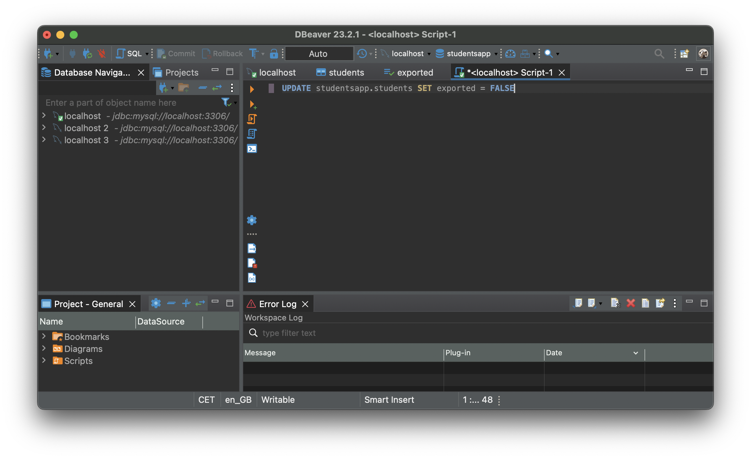Screen dimensions: 751x459
Task: Open the students editor tab
Action: [340, 72]
